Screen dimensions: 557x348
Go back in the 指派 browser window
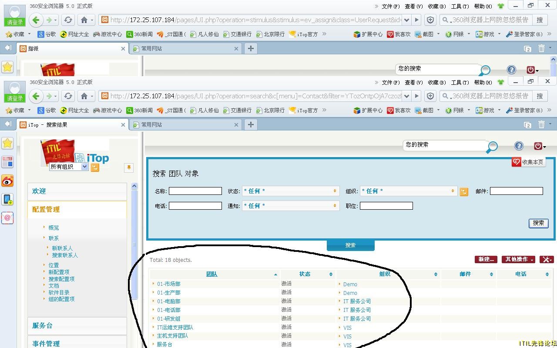point(36,20)
